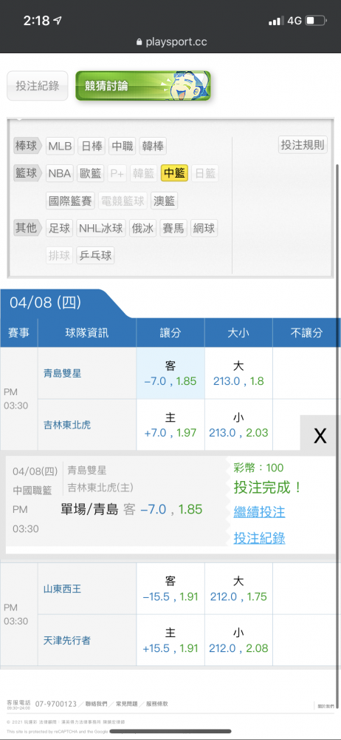Choose the 中籃 highlighted league tag
This screenshot has width=341, height=740.
[174, 173]
